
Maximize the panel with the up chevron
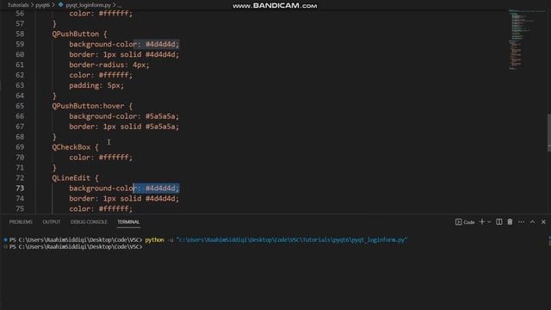tap(532, 222)
